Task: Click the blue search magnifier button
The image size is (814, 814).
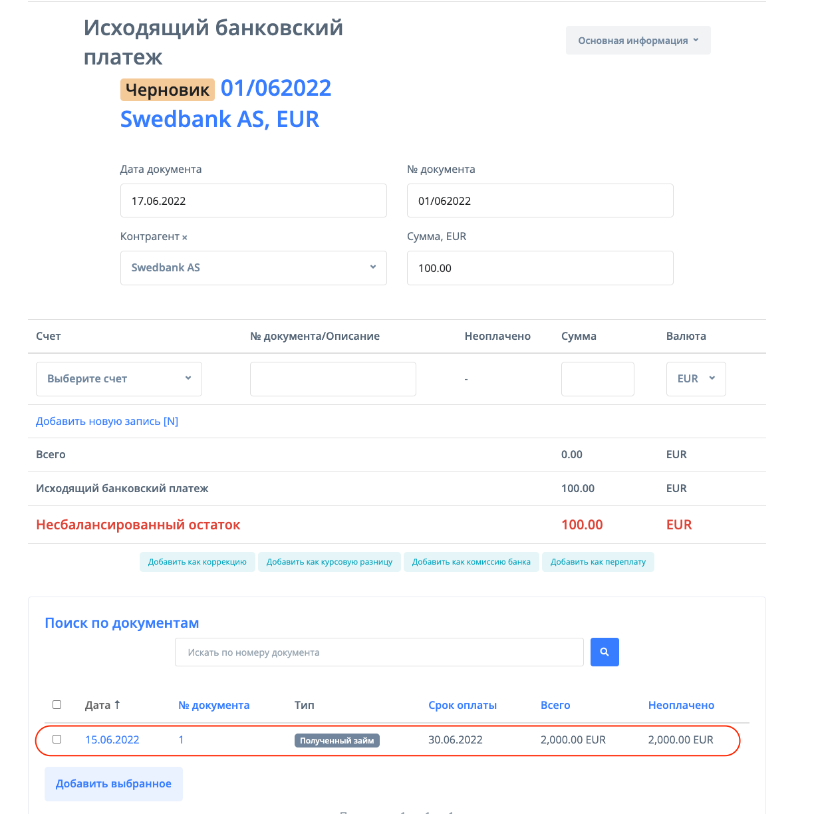Action: coord(605,652)
